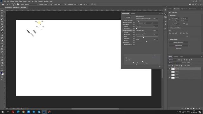
Task: Switch to the Channels tab
Action: 176,56
